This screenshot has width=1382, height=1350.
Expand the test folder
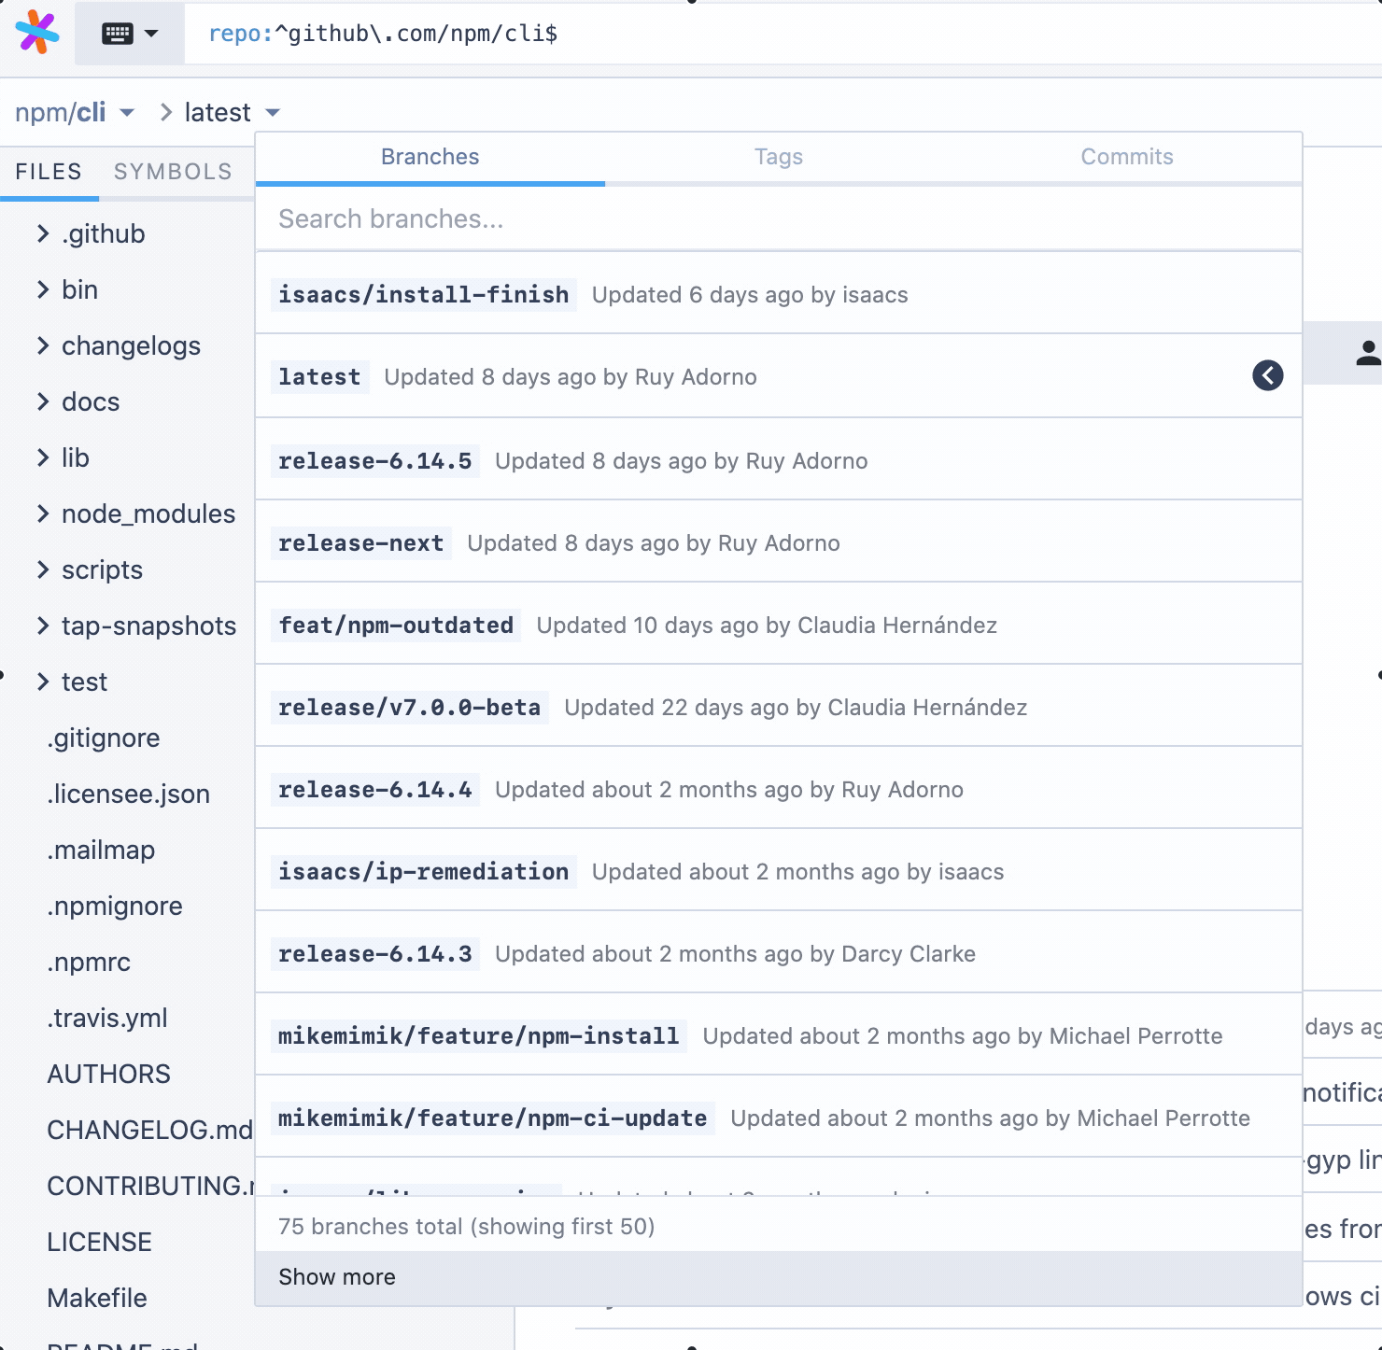point(73,682)
